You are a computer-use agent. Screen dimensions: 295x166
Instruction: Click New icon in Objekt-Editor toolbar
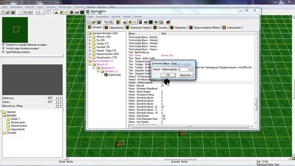pos(88,22)
